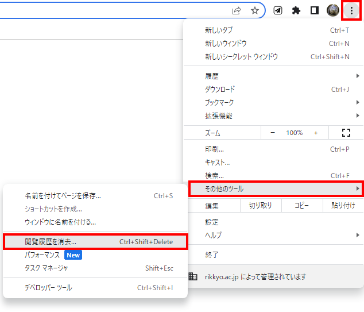Decrease zoom with the minus button

(x=273, y=133)
